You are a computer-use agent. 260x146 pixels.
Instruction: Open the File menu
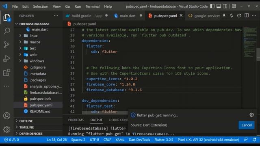pos(15,6)
